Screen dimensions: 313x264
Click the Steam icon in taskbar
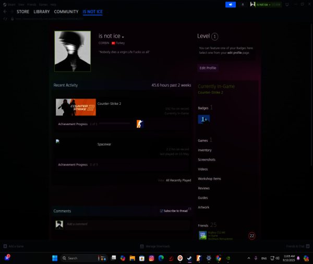pos(189,258)
